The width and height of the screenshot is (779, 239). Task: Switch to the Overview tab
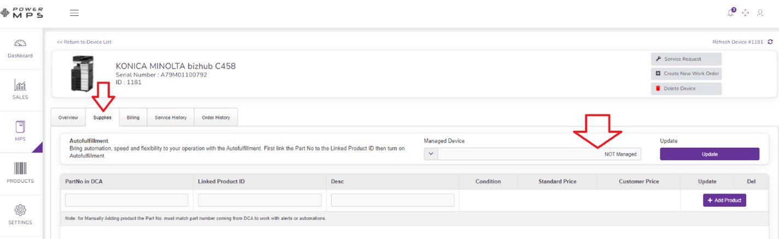click(68, 117)
